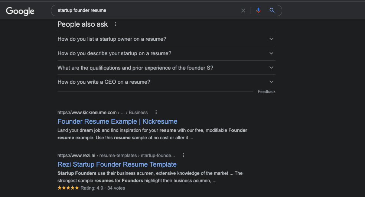Click question 'How do you write a CEO on a resume?'
The image size is (365, 197).
[104, 82]
